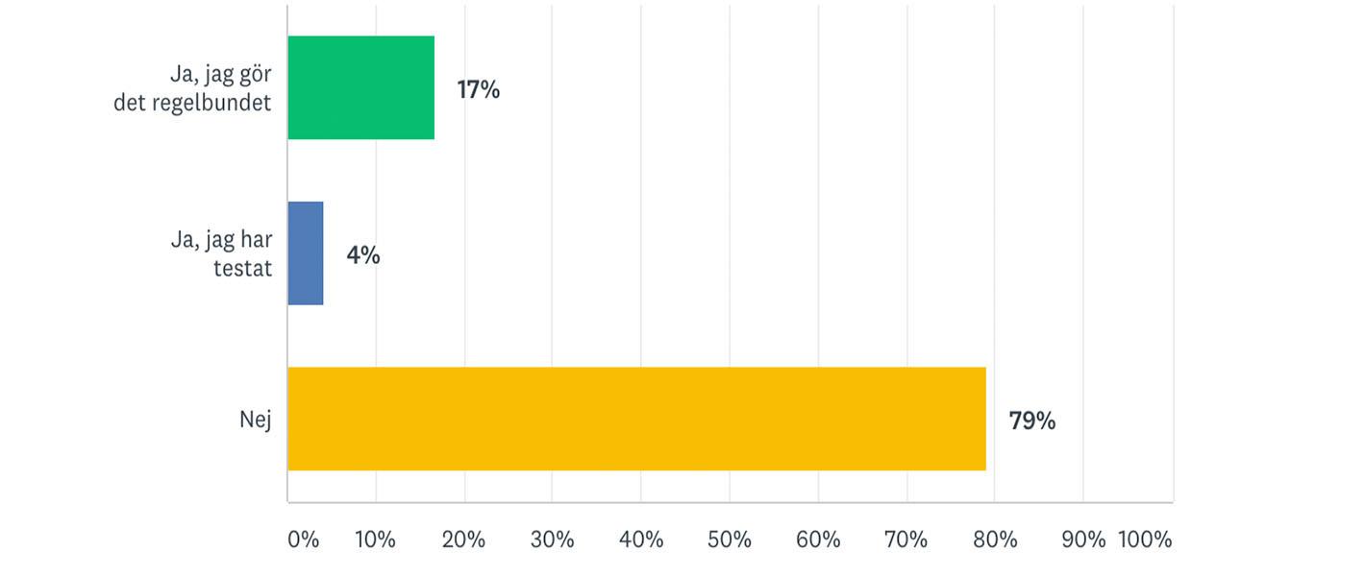The image size is (1365, 576).
Task: Click the 10% axis tick label
Action: (375, 540)
